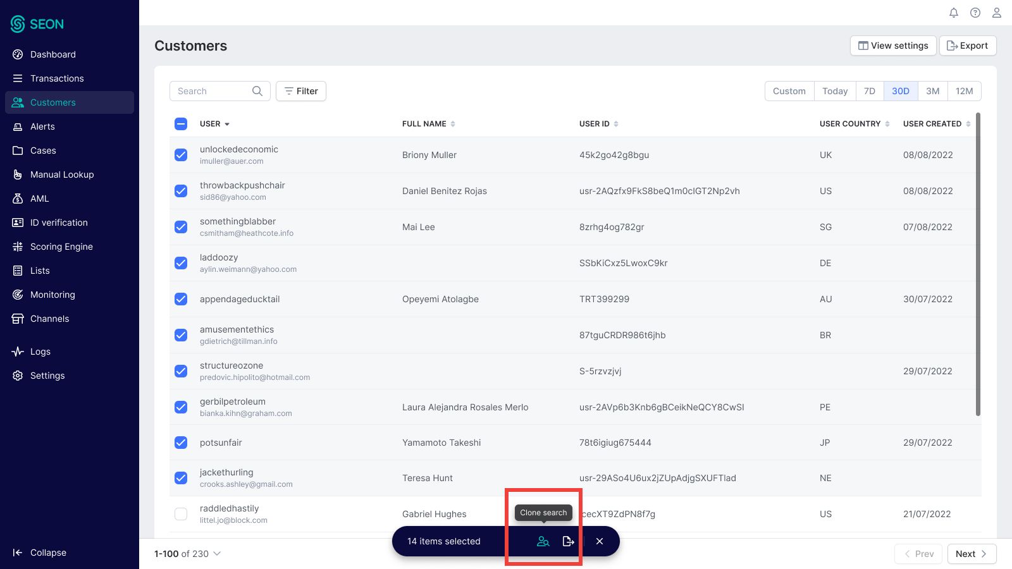Viewport: 1012px width, 569px height.
Task: Select the raddledhastily row checkbox
Action: pyautogui.click(x=181, y=514)
